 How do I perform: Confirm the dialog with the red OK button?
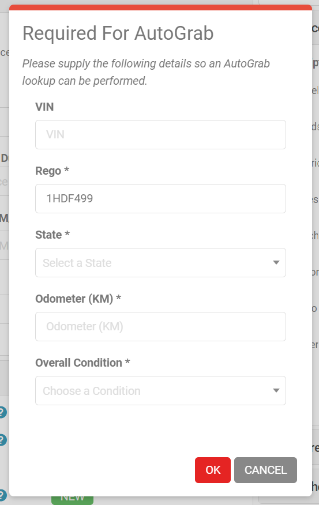[x=213, y=470]
